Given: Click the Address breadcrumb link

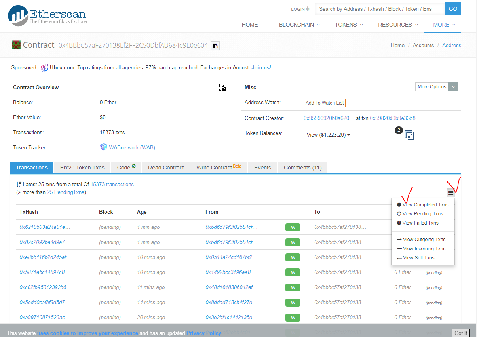Looking at the screenshot, I should point(452,45).
